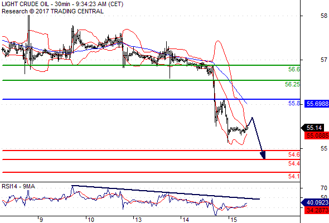Click the 55 price axis label
The image size is (329, 223).
pyautogui.click(x=324, y=148)
